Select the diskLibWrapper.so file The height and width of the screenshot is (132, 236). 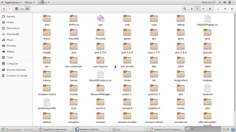click(x=207, y=21)
